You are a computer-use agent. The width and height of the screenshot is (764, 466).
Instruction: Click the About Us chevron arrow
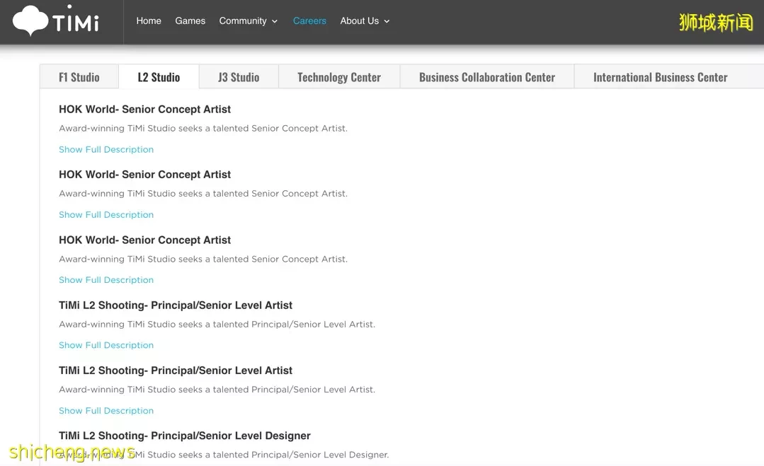click(x=387, y=21)
